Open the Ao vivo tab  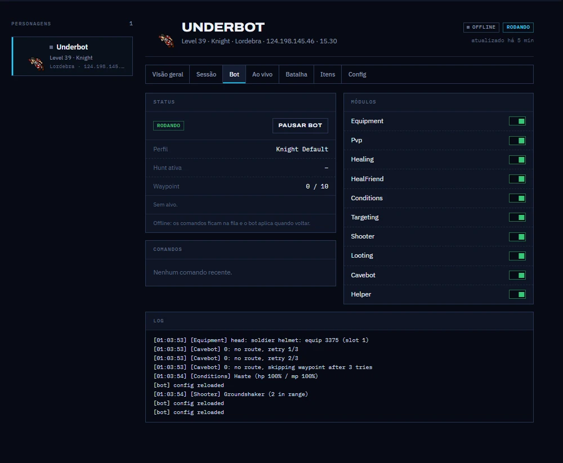point(262,74)
